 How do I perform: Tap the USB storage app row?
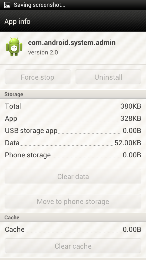click(x=73, y=131)
